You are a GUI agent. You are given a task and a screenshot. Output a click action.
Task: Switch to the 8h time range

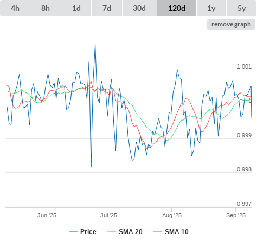tap(46, 8)
